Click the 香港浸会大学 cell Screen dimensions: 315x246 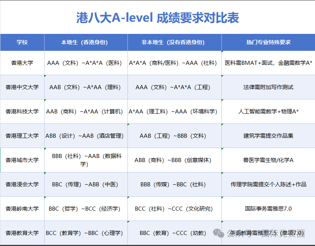click(x=22, y=184)
